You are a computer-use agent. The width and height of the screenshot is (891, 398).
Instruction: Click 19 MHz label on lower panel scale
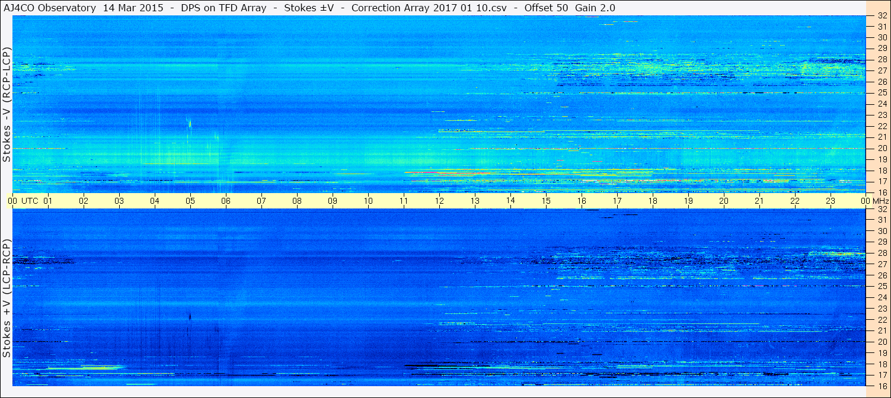tap(882, 352)
